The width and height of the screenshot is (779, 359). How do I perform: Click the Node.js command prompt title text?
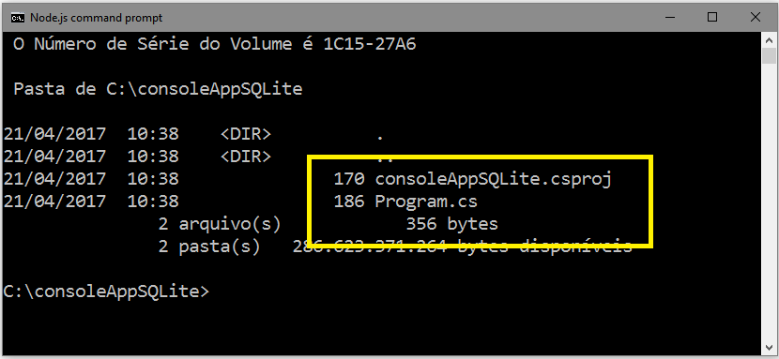[96, 18]
